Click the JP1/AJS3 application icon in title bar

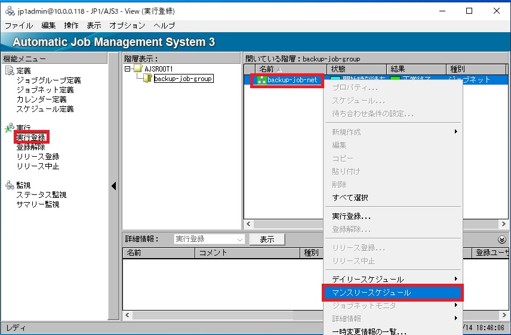pyautogui.click(x=10, y=11)
